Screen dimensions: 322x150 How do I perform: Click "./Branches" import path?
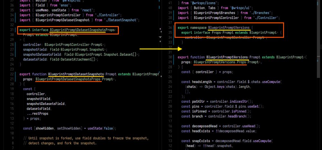(x=261, y=13)
